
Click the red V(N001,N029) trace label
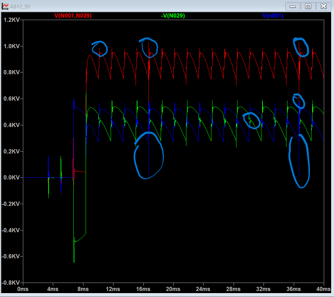click(73, 16)
